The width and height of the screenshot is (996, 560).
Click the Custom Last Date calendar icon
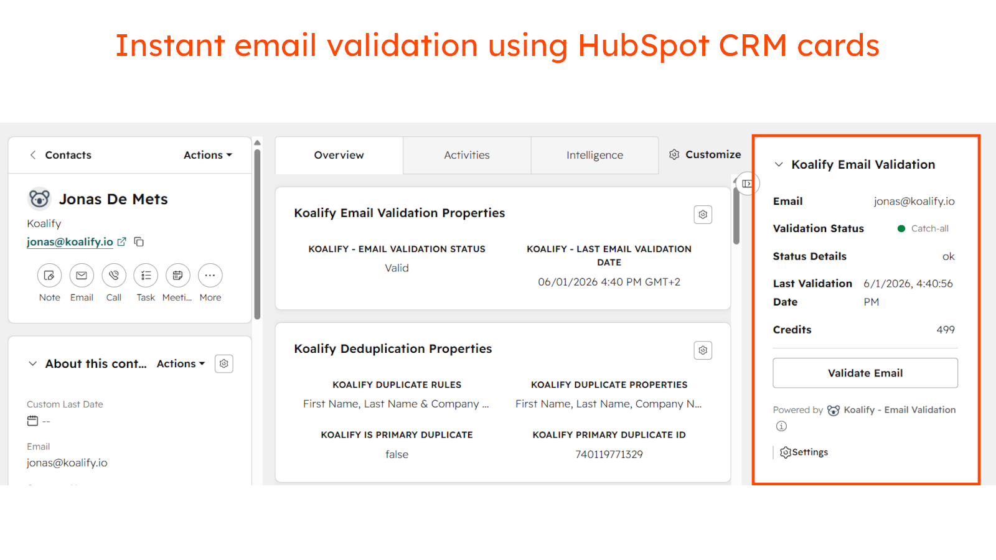click(x=32, y=421)
